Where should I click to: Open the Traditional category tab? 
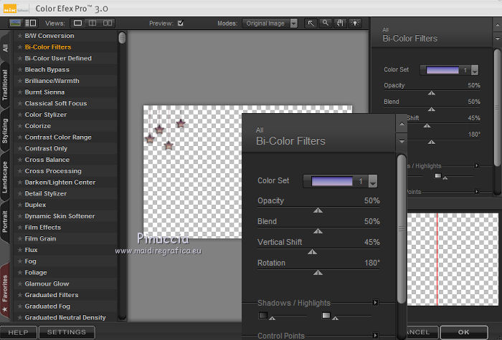point(5,84)
